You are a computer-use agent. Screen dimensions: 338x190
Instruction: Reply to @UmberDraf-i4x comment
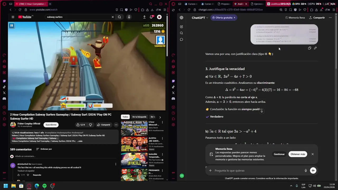(37, 175)
